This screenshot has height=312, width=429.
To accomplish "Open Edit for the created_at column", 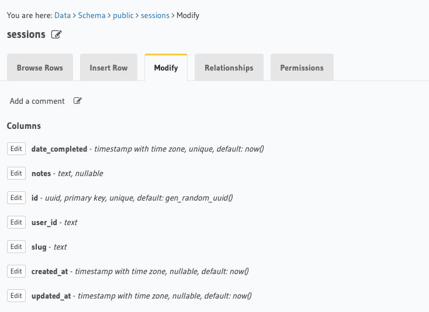I will (16, 271).
